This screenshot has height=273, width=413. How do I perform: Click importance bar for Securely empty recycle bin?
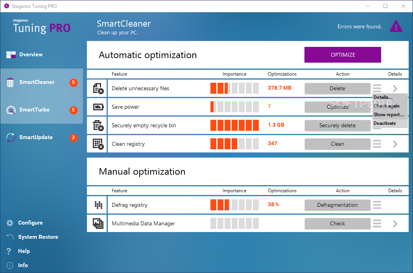pos(234,125)
